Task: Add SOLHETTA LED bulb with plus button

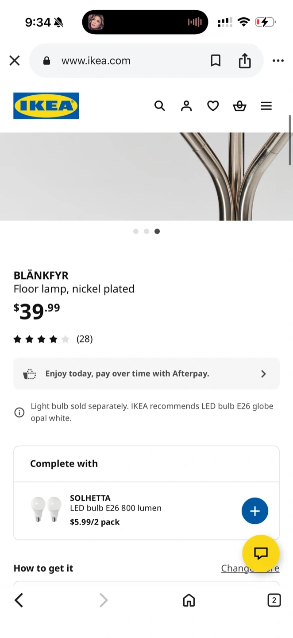Action: click(255, 511)
